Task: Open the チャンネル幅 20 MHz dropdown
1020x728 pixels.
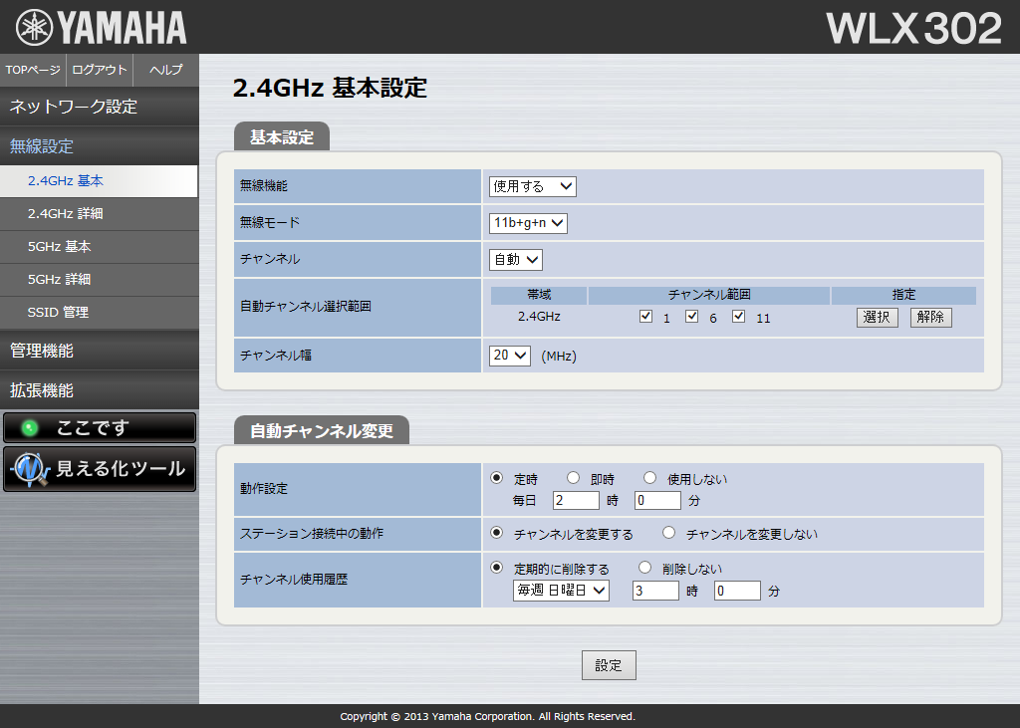Action: [x=510, y=356]
